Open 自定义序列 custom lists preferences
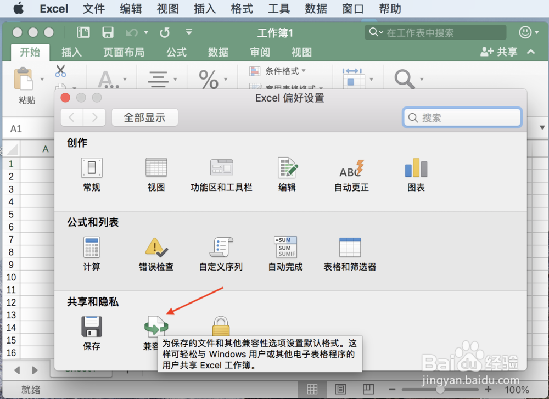 (x=221, y=254)
